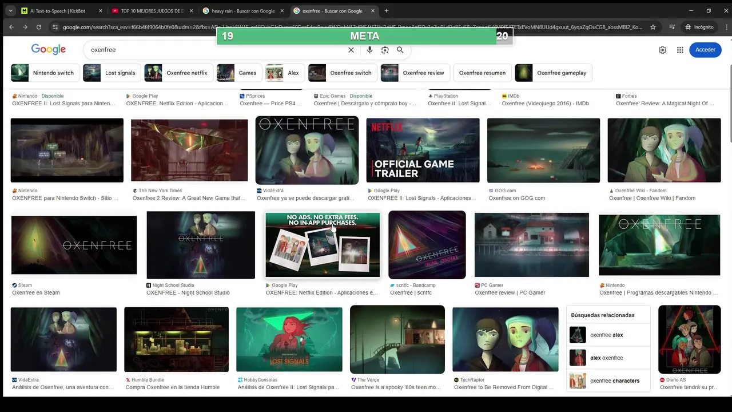Close the AI Text-to-Speech KickBot tab
The height and width of the screenshot is (412, 732).
click(101, 11)
